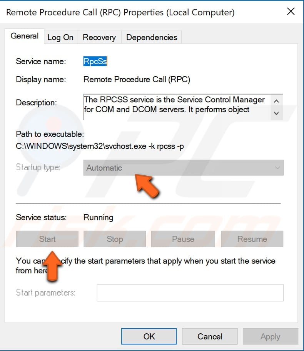Confirm changes with the OK button
The image size is (304, 351).
click(149, 336)
